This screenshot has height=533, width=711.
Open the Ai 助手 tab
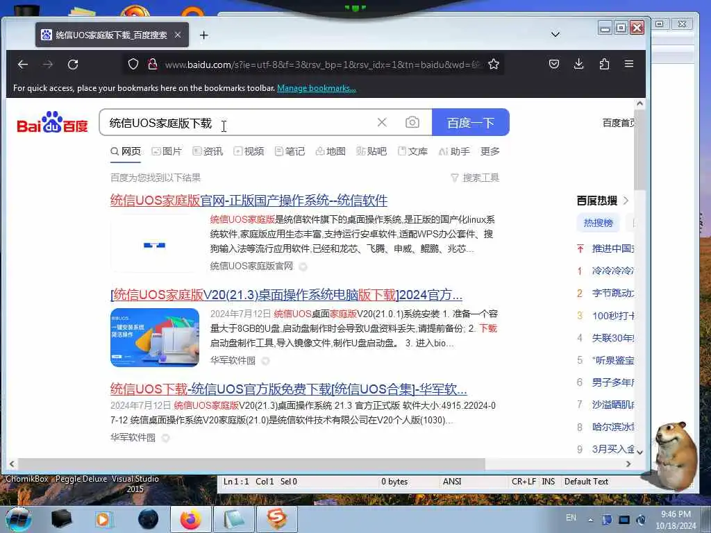454,151
